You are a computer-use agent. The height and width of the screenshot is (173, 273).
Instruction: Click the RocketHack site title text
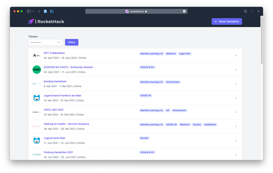51,21
